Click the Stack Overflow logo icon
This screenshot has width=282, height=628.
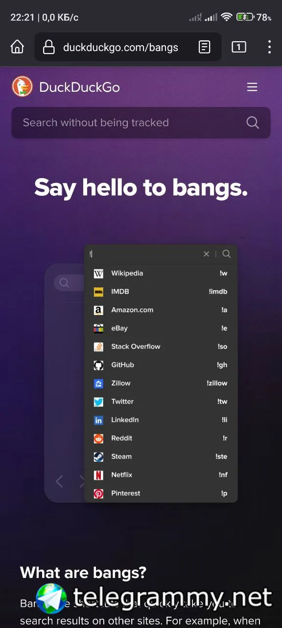(x=98, y=346)
